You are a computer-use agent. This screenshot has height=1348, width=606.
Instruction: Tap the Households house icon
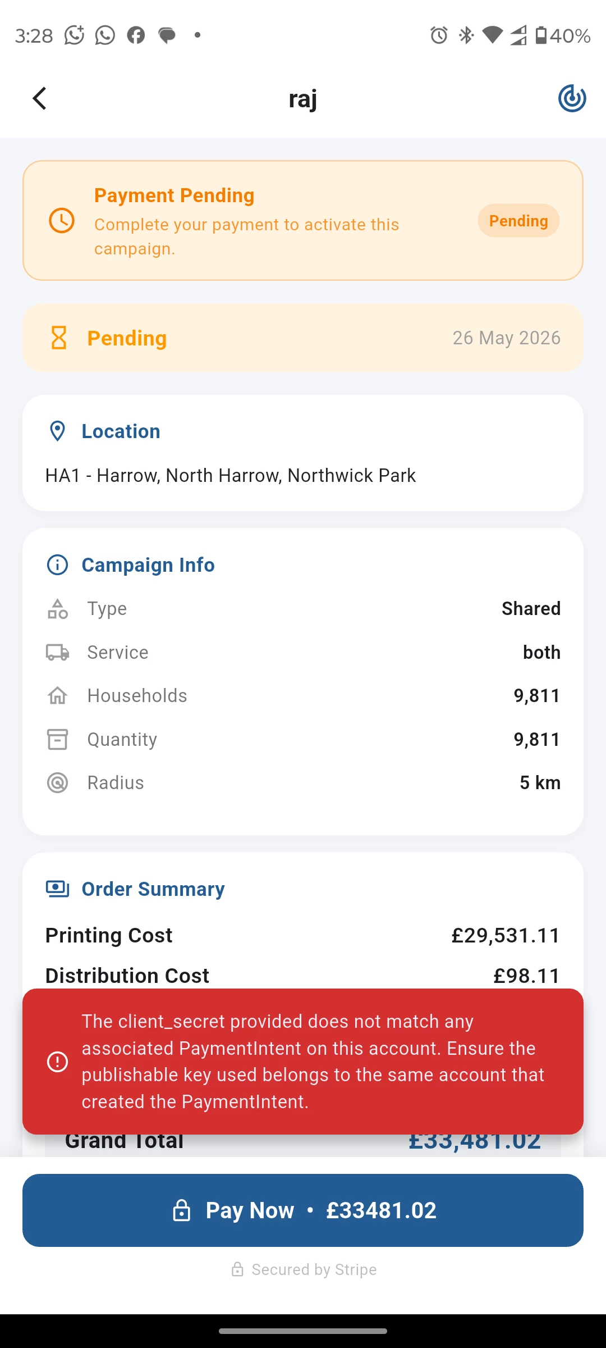(x=57, y=696)
